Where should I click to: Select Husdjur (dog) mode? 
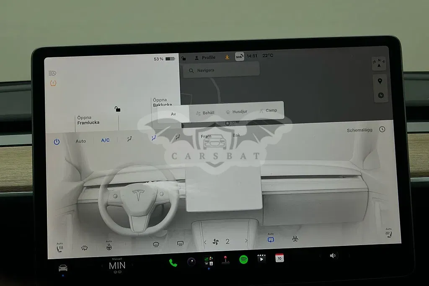(x=236, y=112)
